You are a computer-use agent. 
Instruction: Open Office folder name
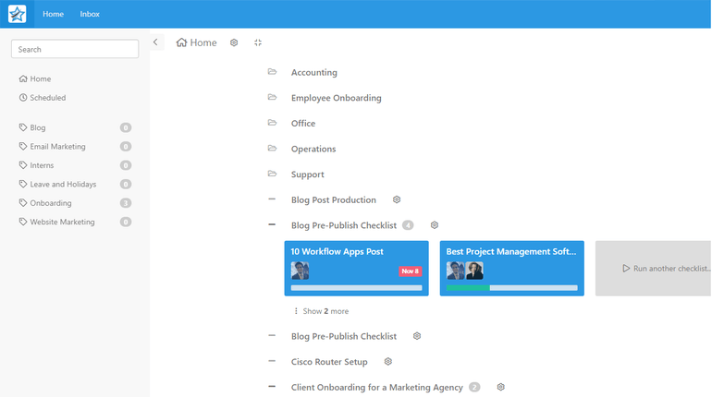[303, 124]
